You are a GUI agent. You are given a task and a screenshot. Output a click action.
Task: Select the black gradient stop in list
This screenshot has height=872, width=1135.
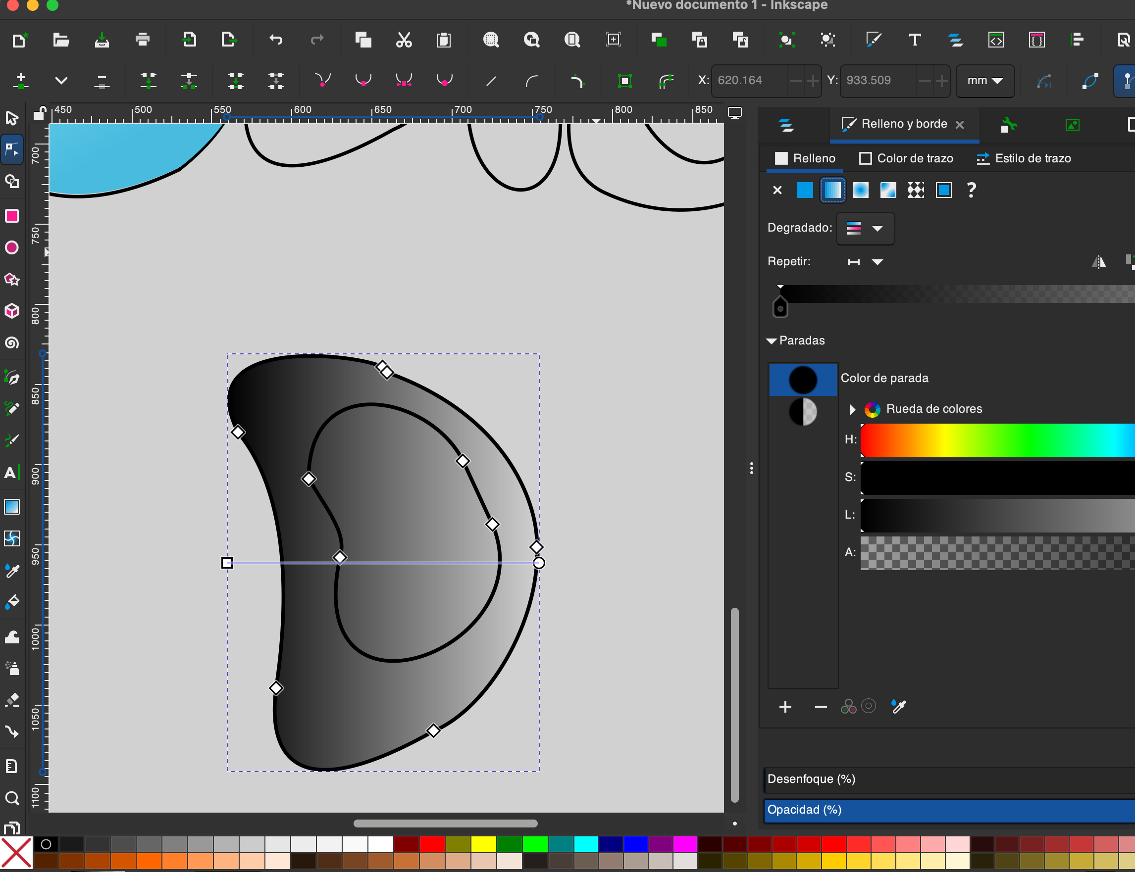[803, 380]
